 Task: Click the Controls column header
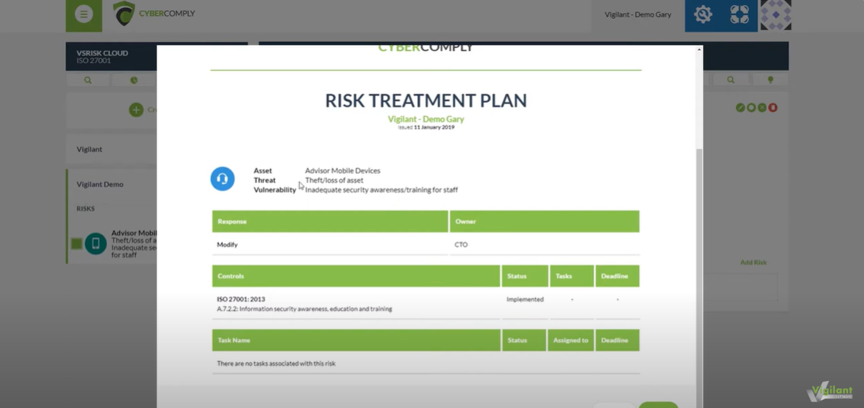tap(356, 276)
